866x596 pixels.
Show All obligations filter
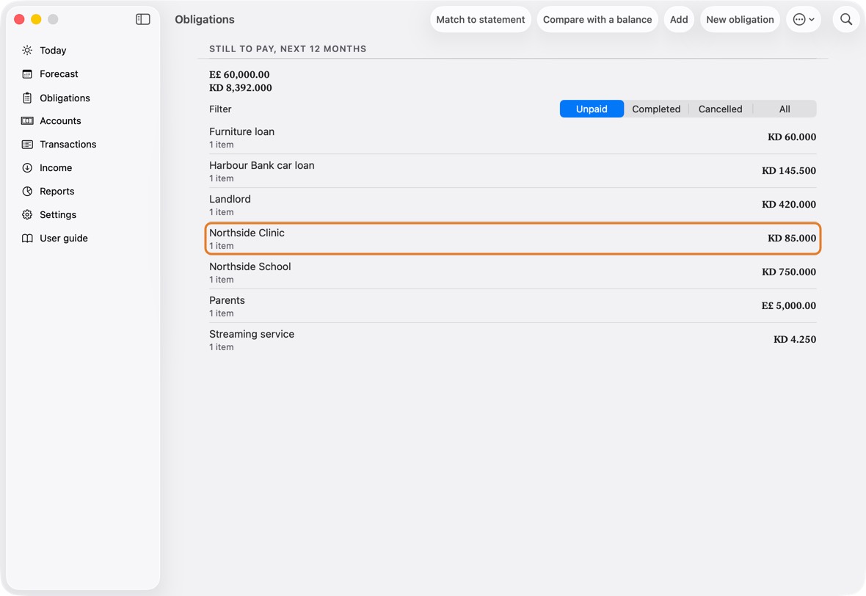(x=785, y=109)
